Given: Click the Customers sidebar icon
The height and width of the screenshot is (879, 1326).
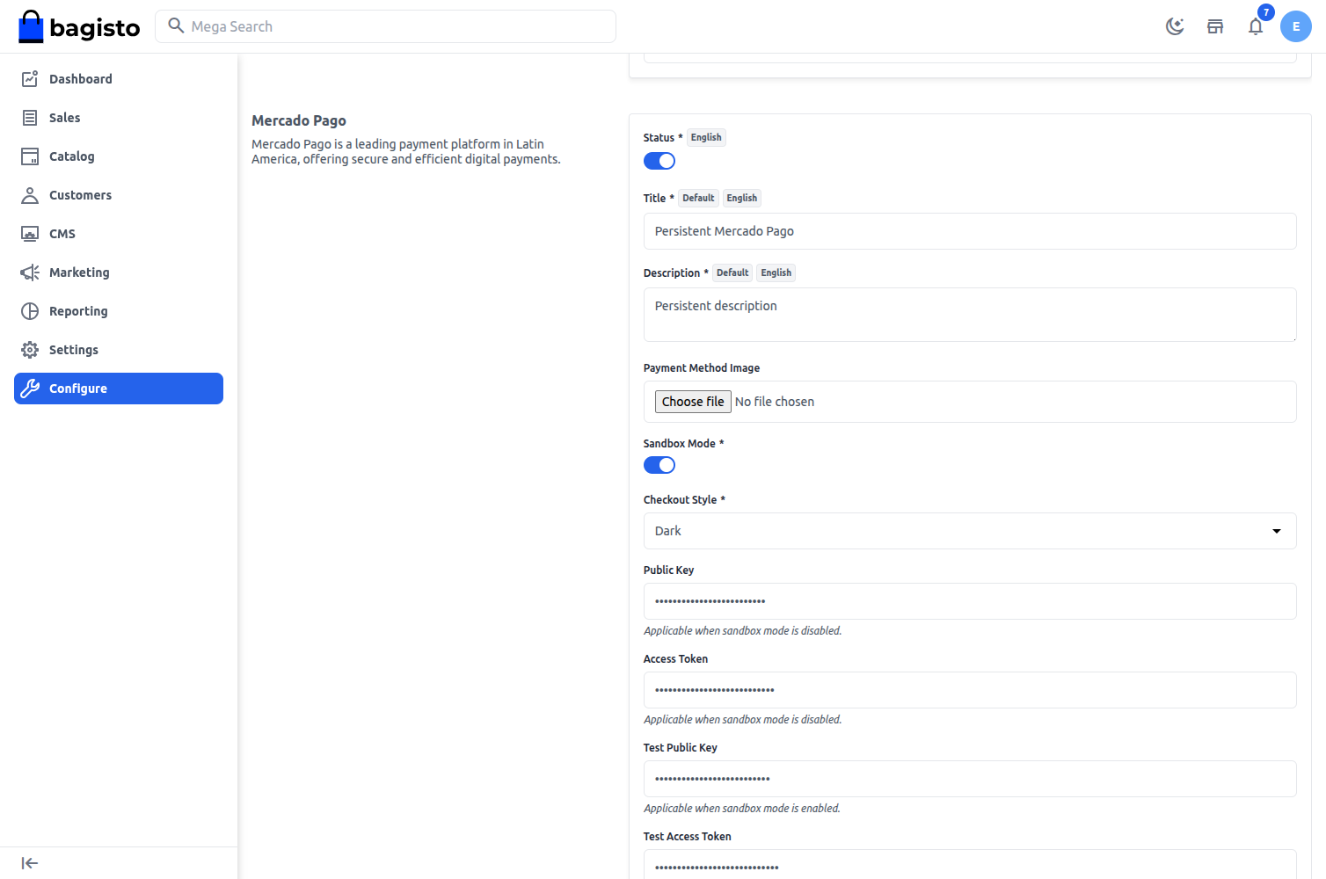Looking at the screenshot, I should 30,195.
